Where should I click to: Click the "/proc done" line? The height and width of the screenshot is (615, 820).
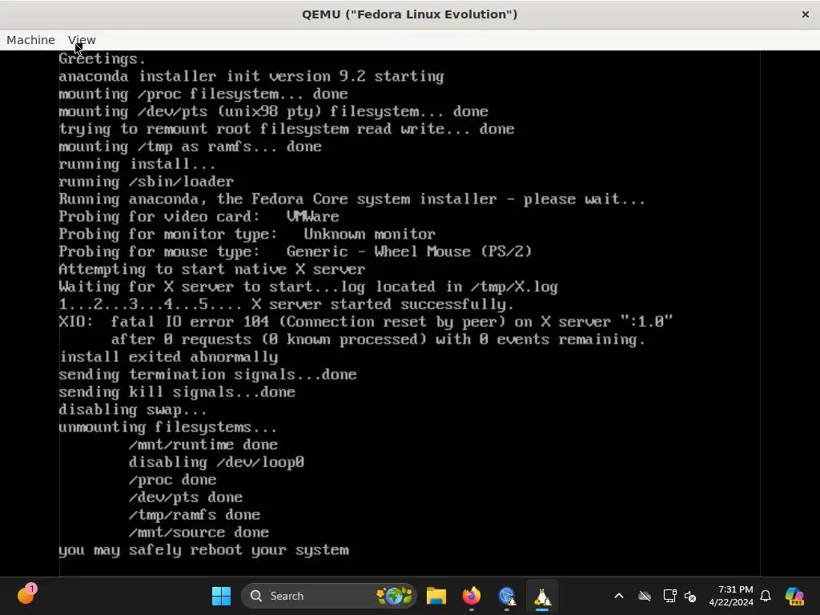(x=172, y=480)
